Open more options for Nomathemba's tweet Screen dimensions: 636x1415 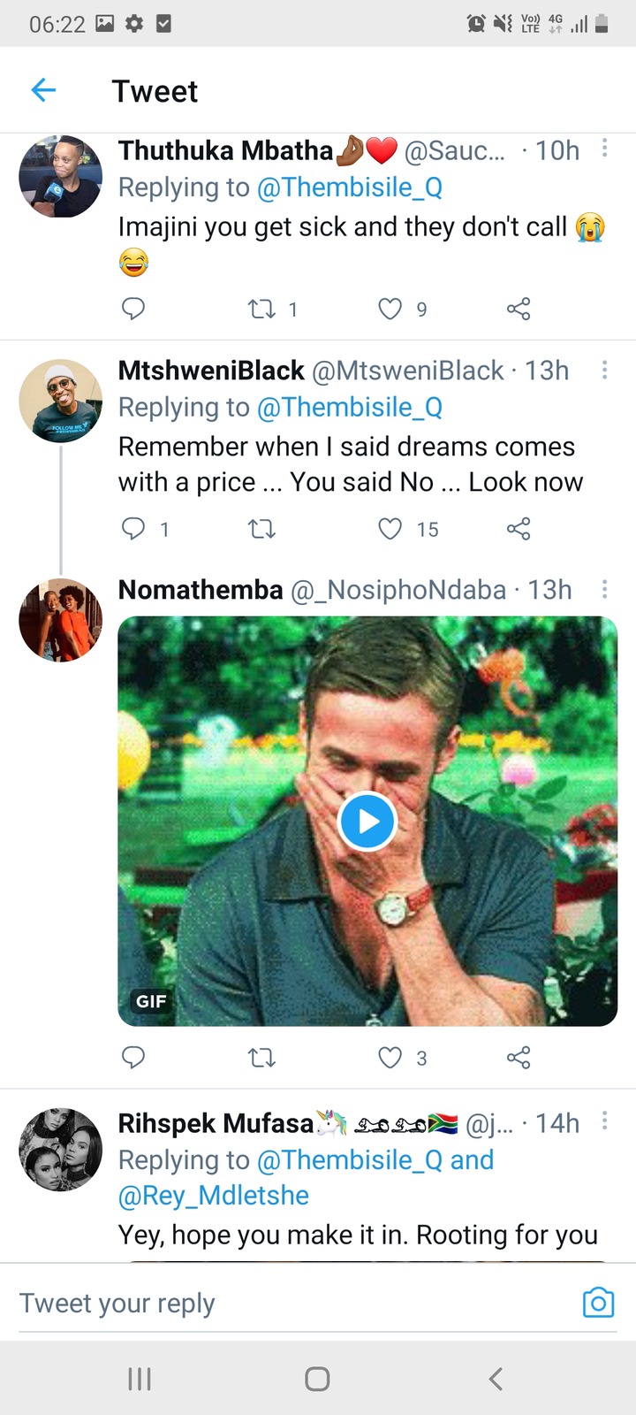605,589
